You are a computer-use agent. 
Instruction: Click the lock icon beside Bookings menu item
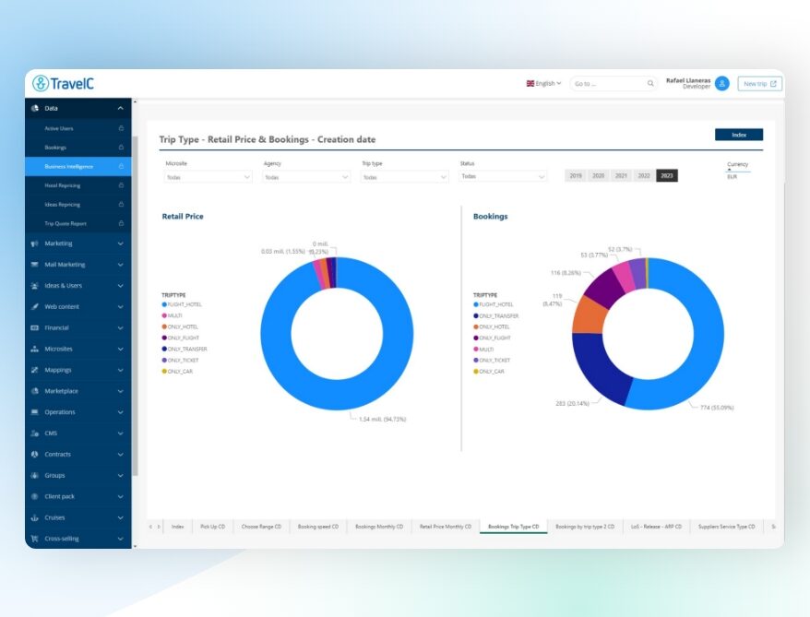point(121,148)
